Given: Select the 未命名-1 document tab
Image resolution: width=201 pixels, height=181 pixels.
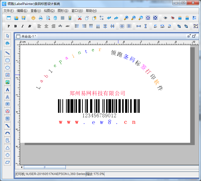Looking at the screenshot, I should coord(28,36).
